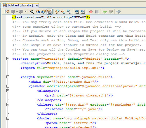The width and height of the screenshot is (146, 128).
Task: Check XML green triangle icon
Action: coord(105,12)
